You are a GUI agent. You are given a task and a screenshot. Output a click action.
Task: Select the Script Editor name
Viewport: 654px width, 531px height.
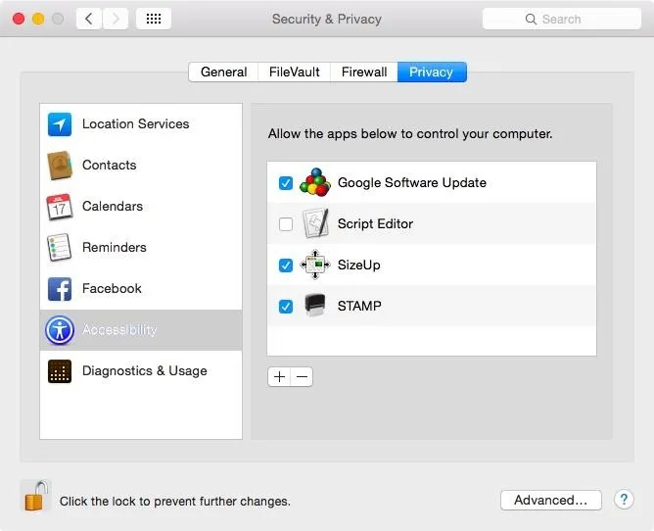[x=375, y=223]
